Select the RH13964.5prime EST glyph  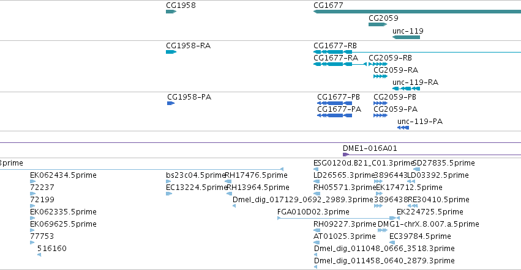229,194
